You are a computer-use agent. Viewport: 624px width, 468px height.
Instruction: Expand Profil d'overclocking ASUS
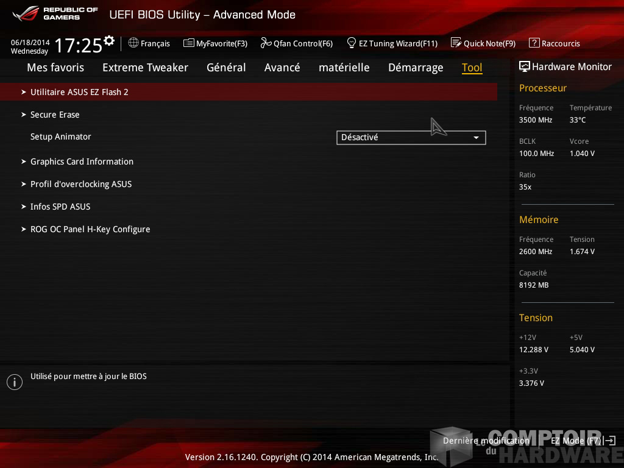click(81, 184)
